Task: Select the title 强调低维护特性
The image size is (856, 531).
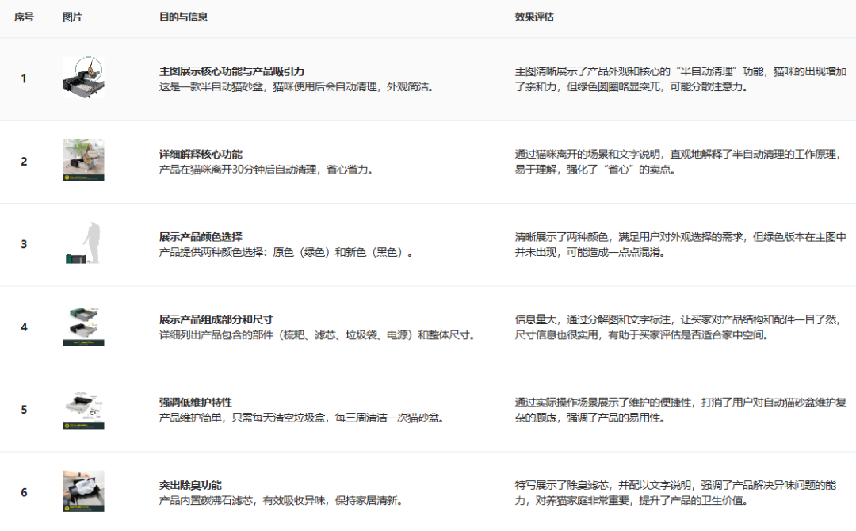Action: point(196,403)
